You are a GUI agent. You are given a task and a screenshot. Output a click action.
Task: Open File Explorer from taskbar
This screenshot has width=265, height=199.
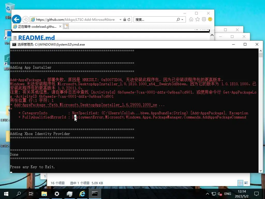pyautogui.click(x=44, y=194)
